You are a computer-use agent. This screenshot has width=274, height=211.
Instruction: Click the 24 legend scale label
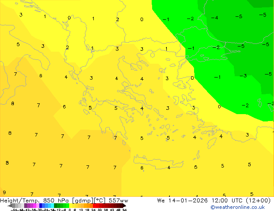(93, 210)
